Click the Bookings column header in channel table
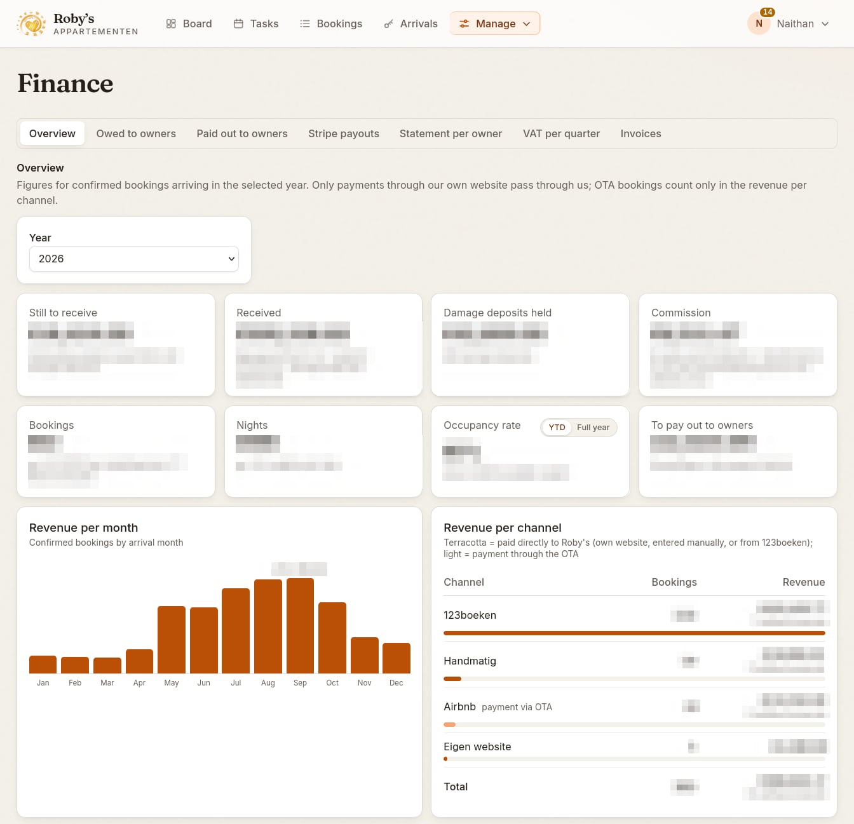Screen dimensions: 854x824 [674, 582]
